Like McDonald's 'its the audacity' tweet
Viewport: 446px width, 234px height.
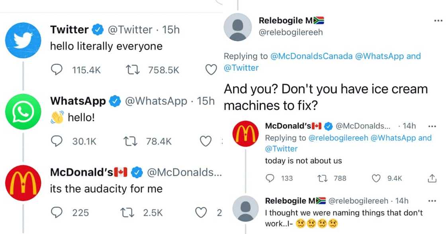(x=201, y=213)
